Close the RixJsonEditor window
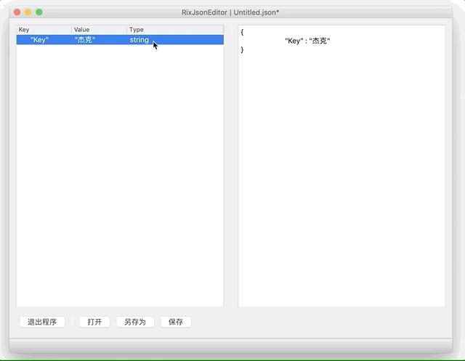Image resolution: width=465 pixels, height=361 pixels. [x=17, y=12]
